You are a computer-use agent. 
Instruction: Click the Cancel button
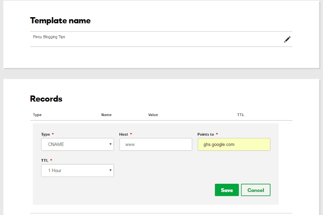(255, 190)
